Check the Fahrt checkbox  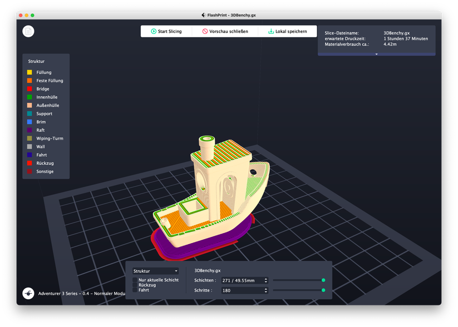[135, 290]
